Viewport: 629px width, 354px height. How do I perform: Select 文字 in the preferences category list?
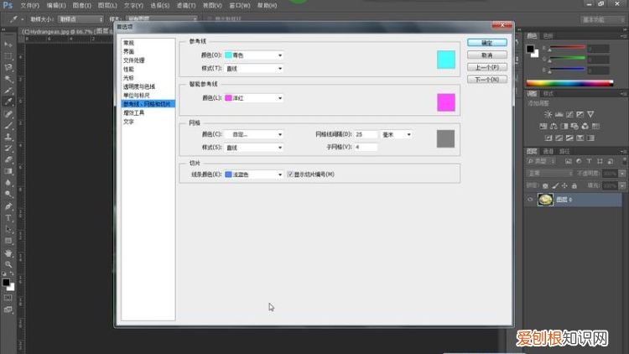[x=128, y=121]
